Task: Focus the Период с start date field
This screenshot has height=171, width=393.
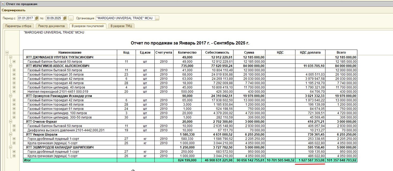Action: click(26, 18)
